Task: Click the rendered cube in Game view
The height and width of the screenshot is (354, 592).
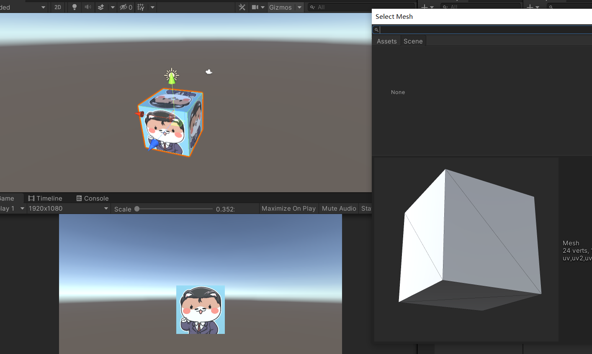Action: 201,310
